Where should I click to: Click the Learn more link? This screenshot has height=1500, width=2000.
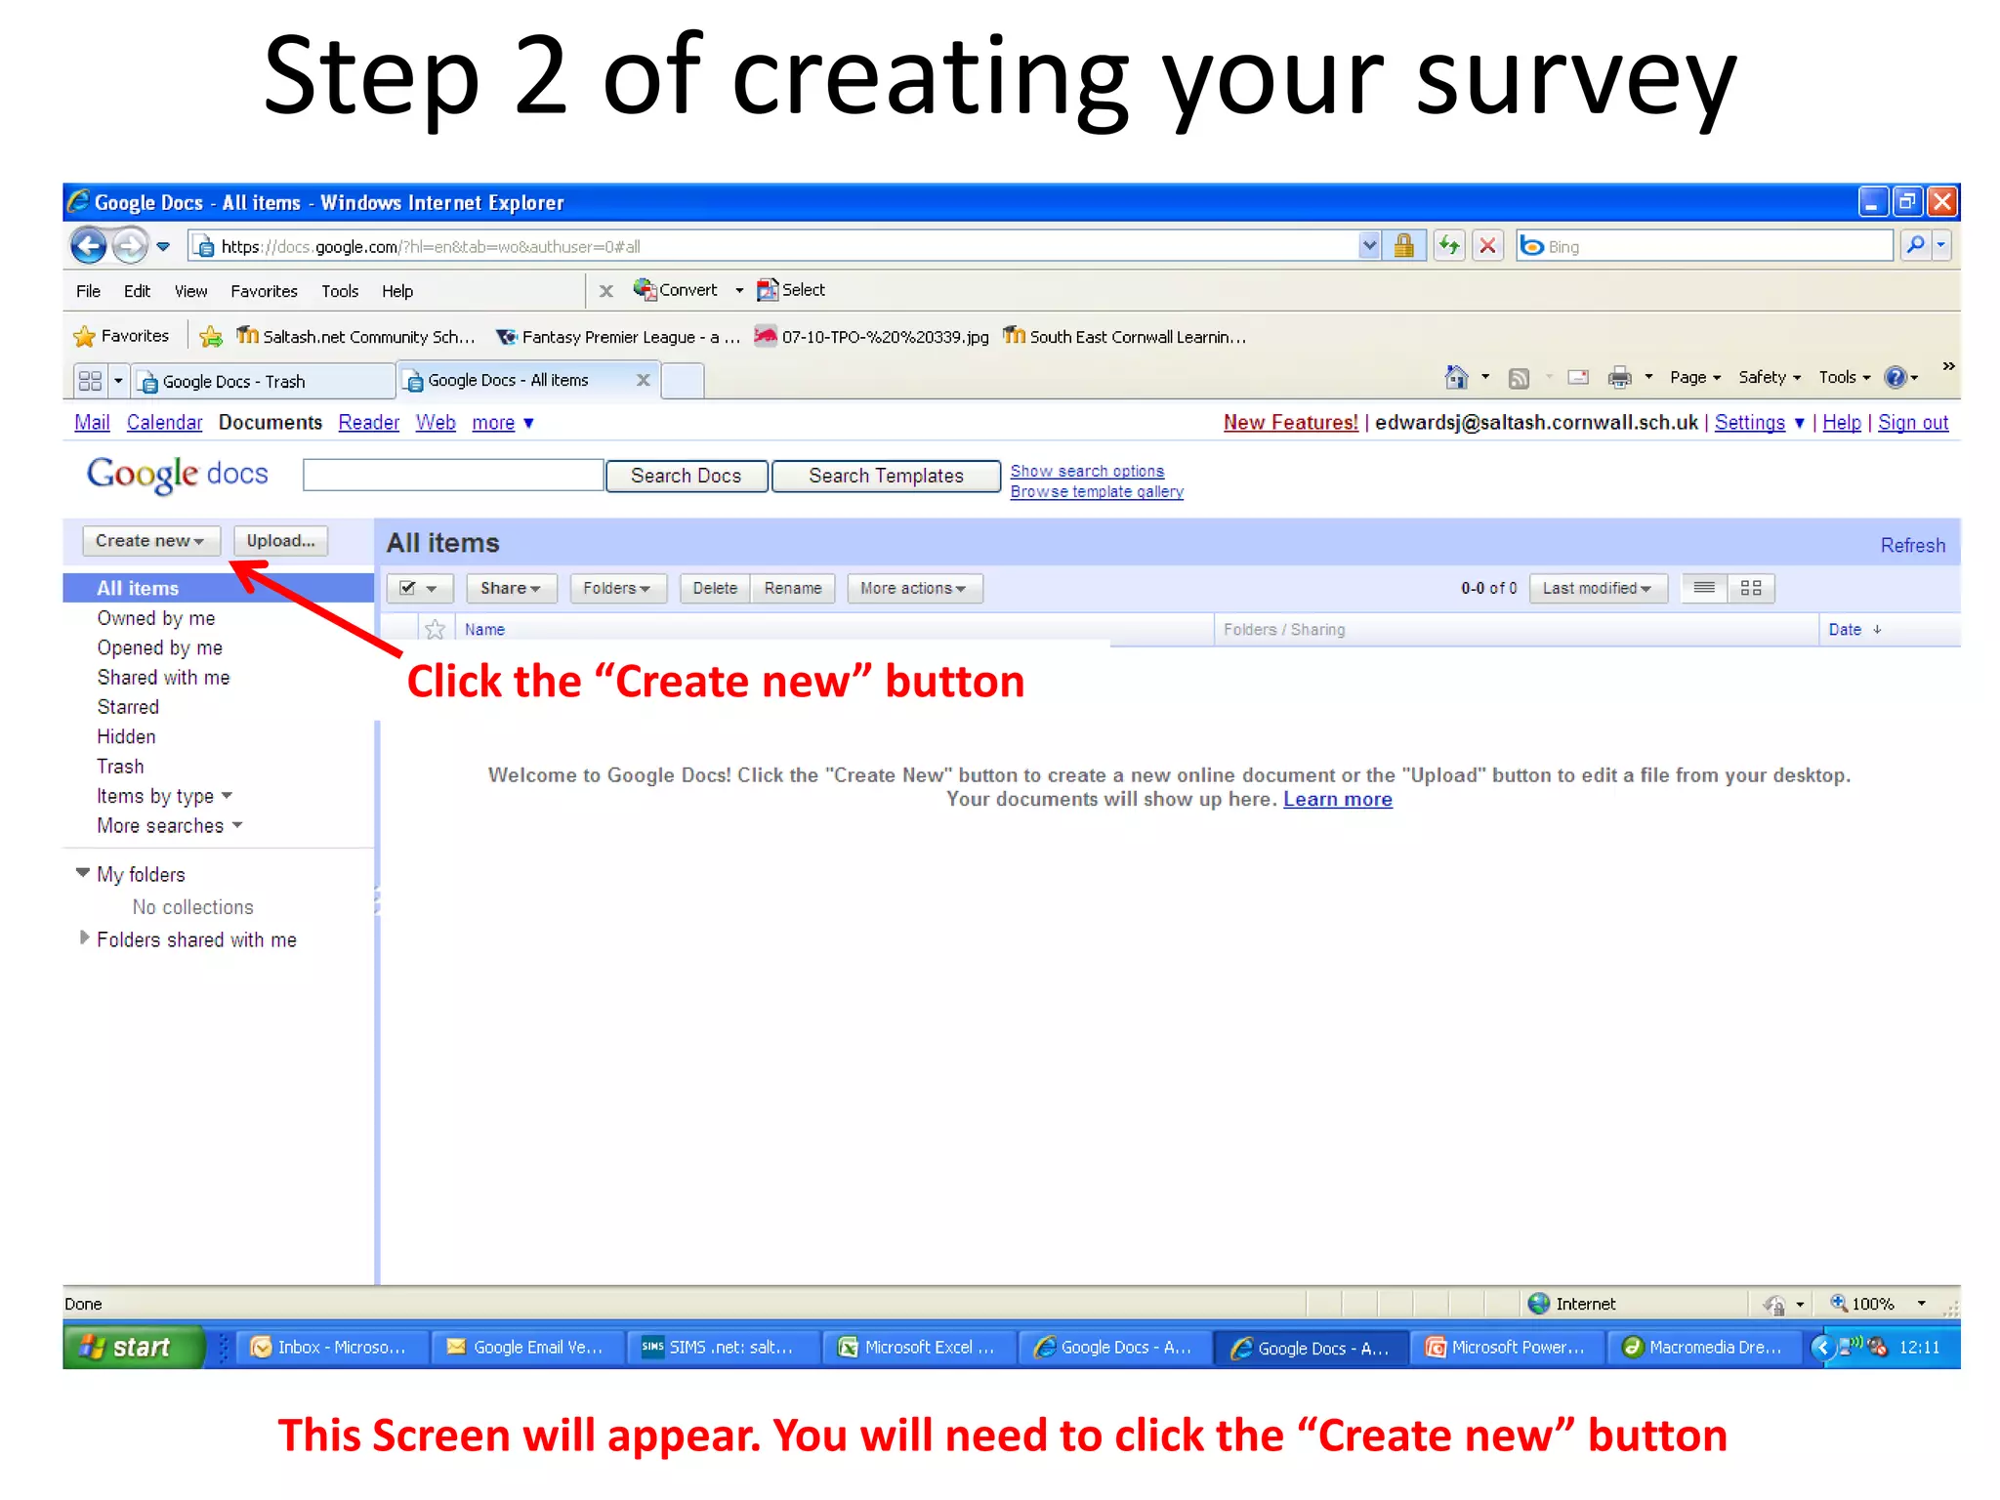tap(1338, 799)
